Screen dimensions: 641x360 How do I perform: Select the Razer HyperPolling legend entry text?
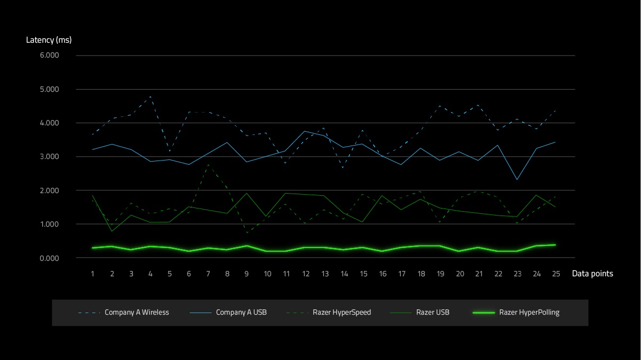tap(529, 313)
